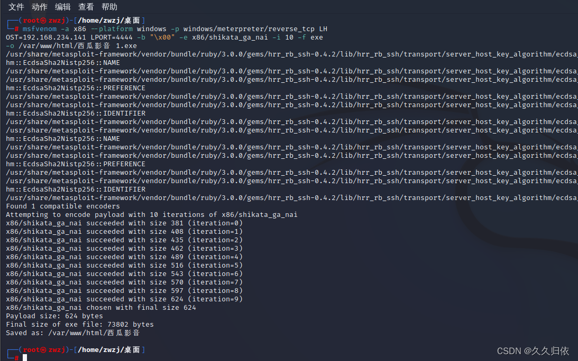The image size is (578, 361).
Task: Click the iteration=1 size 408 line
Action: [124, 232]
